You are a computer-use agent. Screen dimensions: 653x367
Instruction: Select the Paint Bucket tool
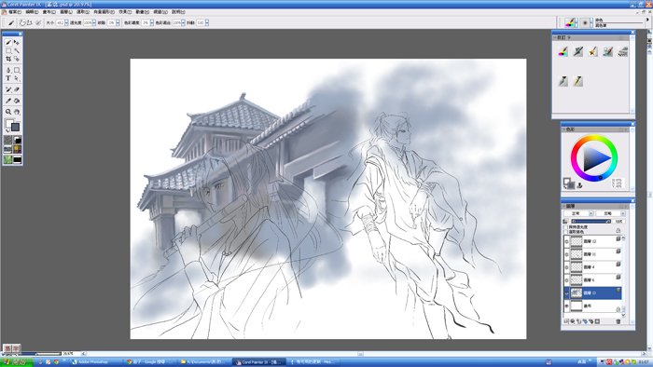17,101
